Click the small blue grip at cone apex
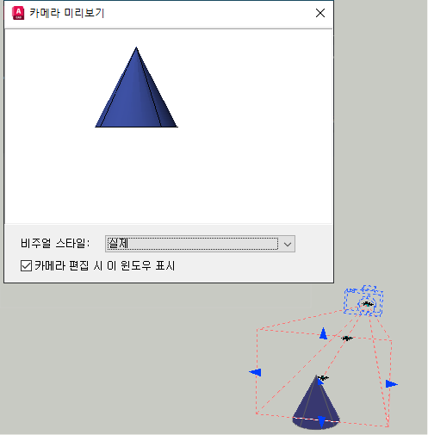 tap(319, 382)
